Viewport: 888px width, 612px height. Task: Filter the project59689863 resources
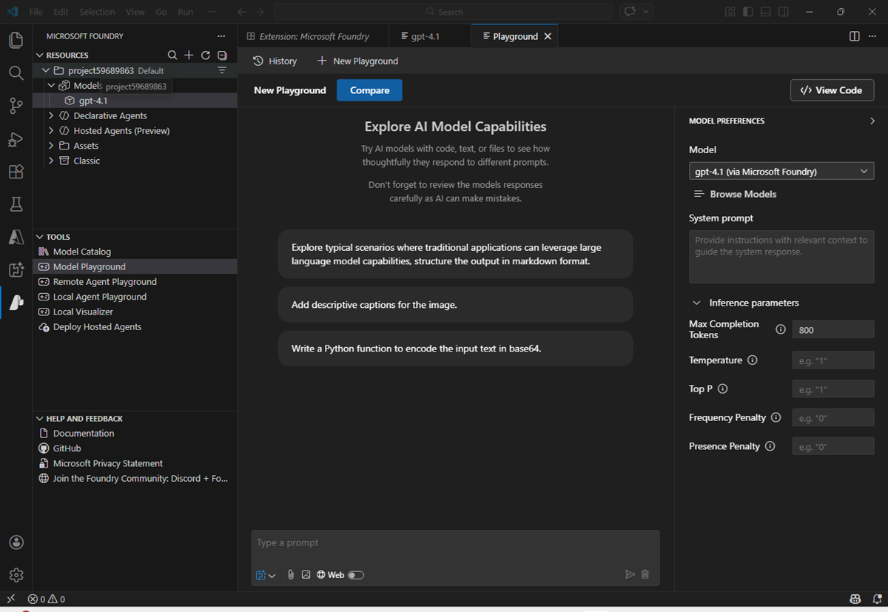point(222,70)
